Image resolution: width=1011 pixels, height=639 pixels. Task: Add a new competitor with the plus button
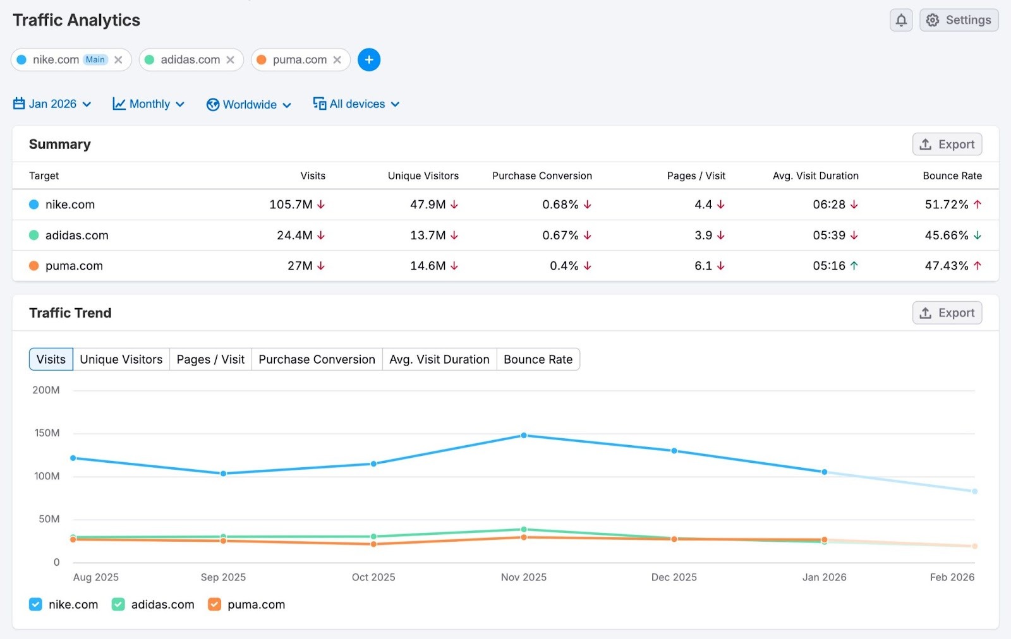click(369, 59)
